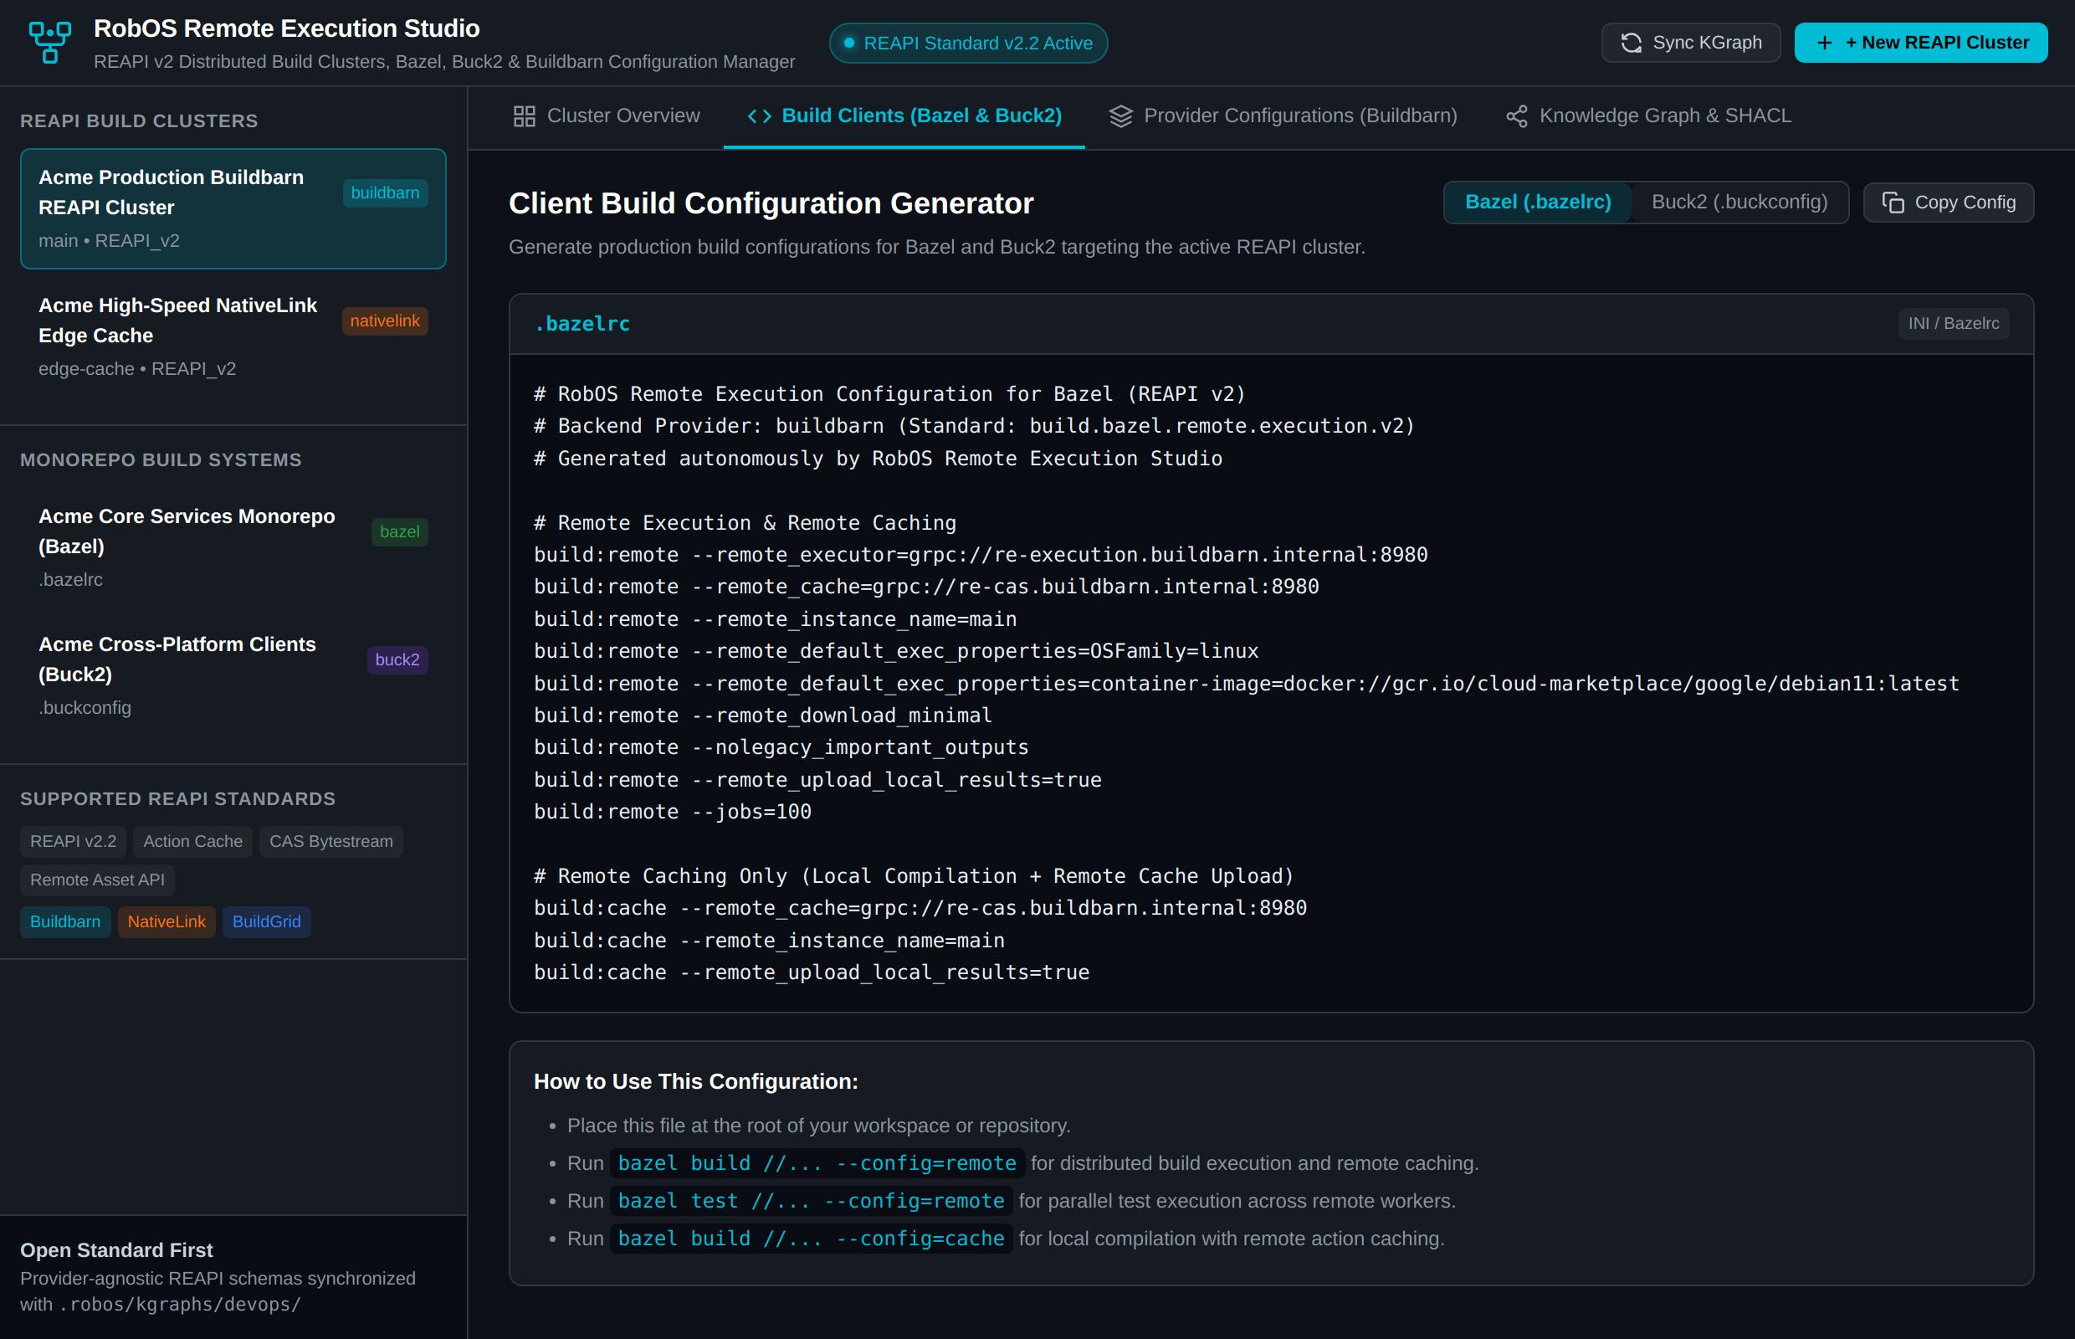Click the Buildbarn provider chip

pyautogui.click(x=65, y=921)
